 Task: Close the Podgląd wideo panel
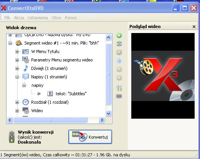pyautogui.click(x=194, y=26)
